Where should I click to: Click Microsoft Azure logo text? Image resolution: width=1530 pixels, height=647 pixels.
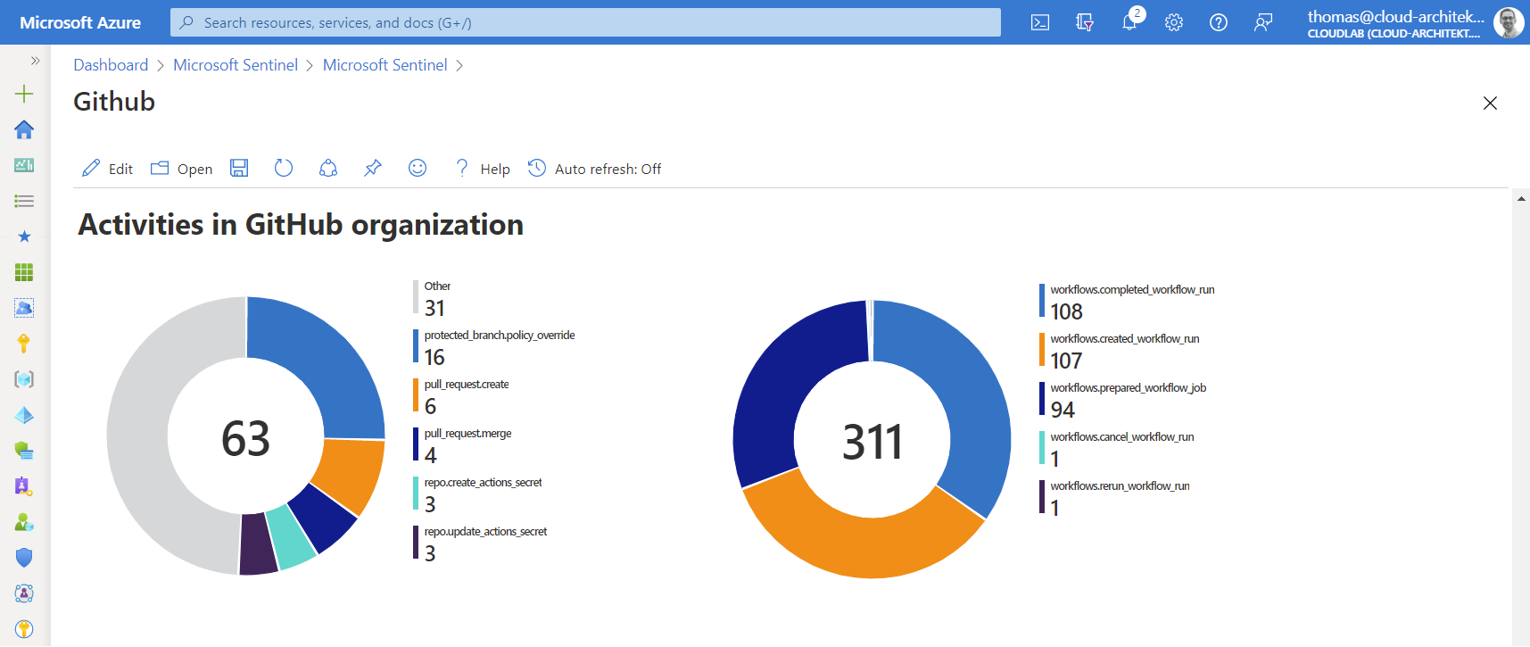click(80, 22)
